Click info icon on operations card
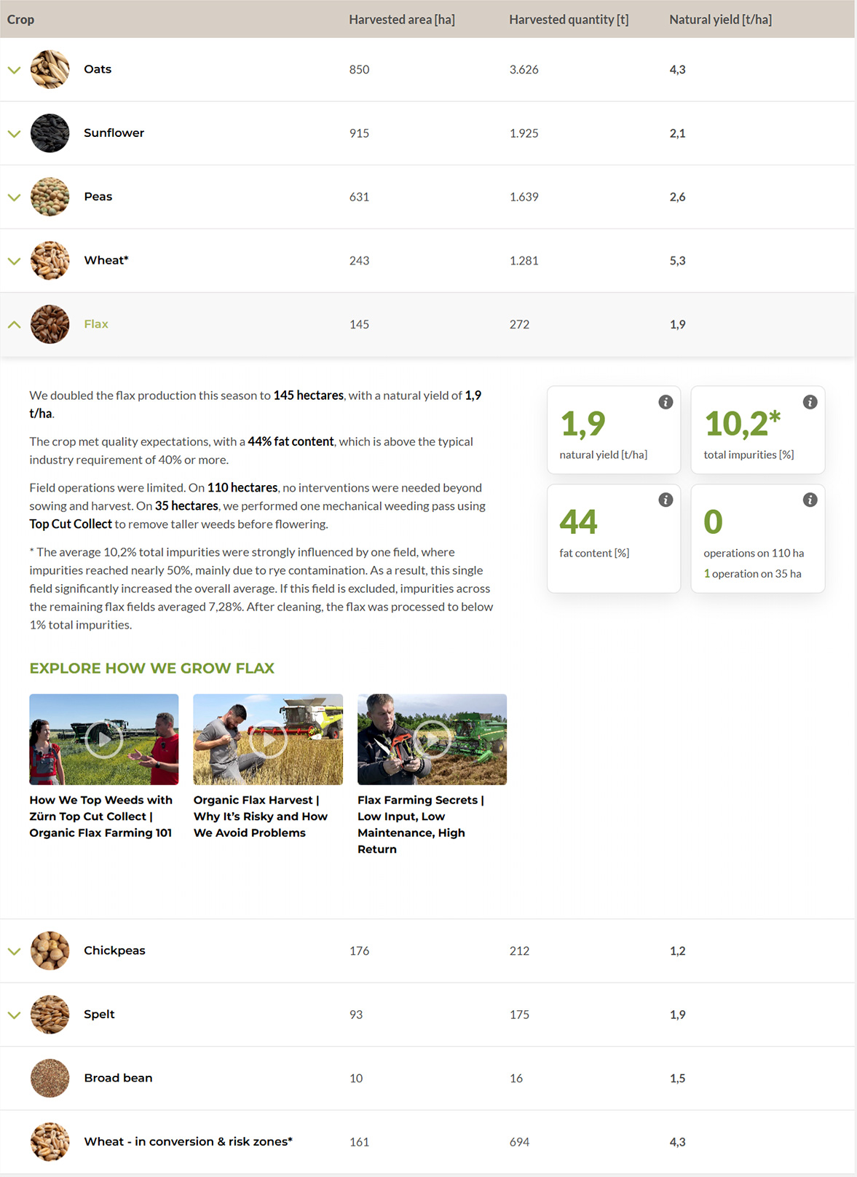The image size is (857, 1177). pos(810,500)
